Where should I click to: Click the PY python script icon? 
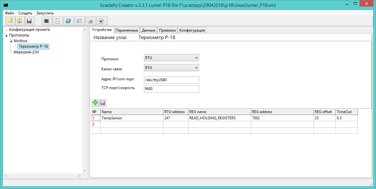(58, 21)
